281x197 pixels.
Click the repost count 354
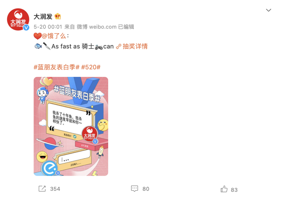55,189
